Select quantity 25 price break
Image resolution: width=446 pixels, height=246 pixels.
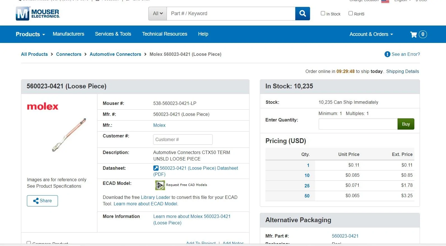pos(307,186)
